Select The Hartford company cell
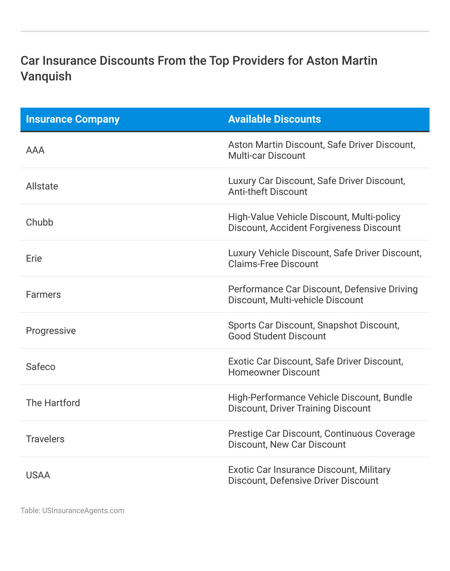This screenshot has width=450, height=571. click(x=53, y=403)
